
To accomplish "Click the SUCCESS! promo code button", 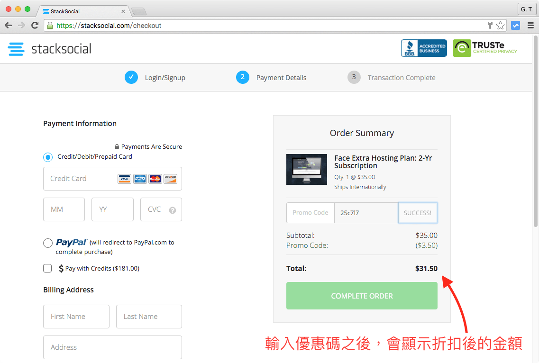I will [417, 213].
